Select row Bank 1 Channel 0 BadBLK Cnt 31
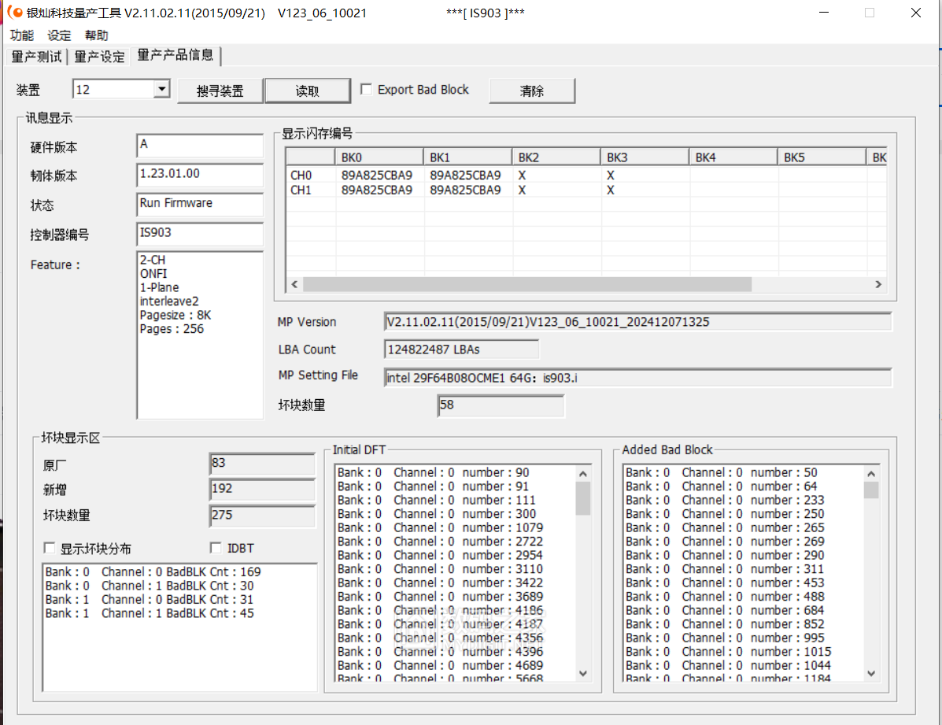The image size is (942, 725). 150,599
